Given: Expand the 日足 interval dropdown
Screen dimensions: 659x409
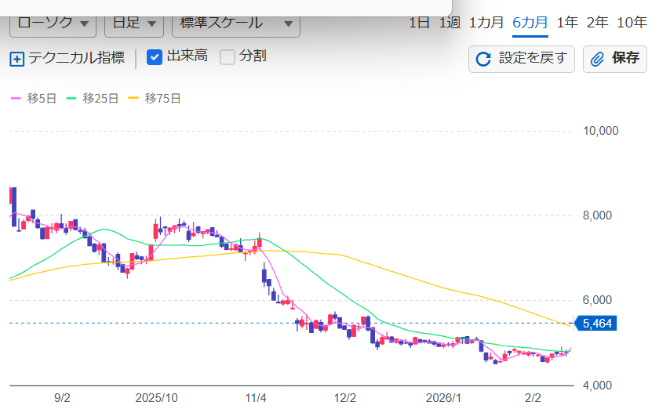Looking at the screenshot, I should coord(134,23).
